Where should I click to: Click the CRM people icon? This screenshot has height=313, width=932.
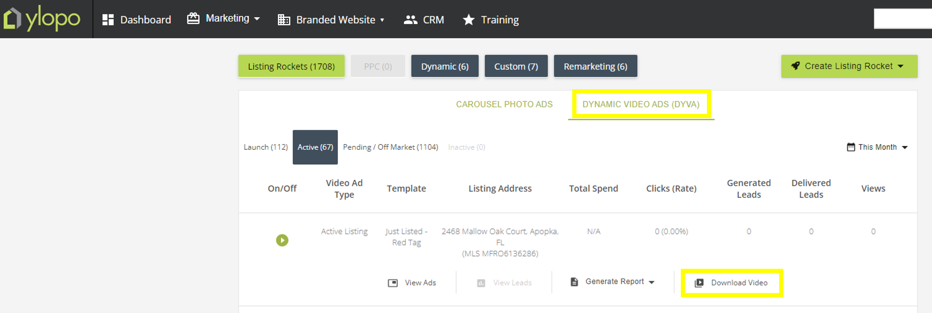(x=410, y=20)
